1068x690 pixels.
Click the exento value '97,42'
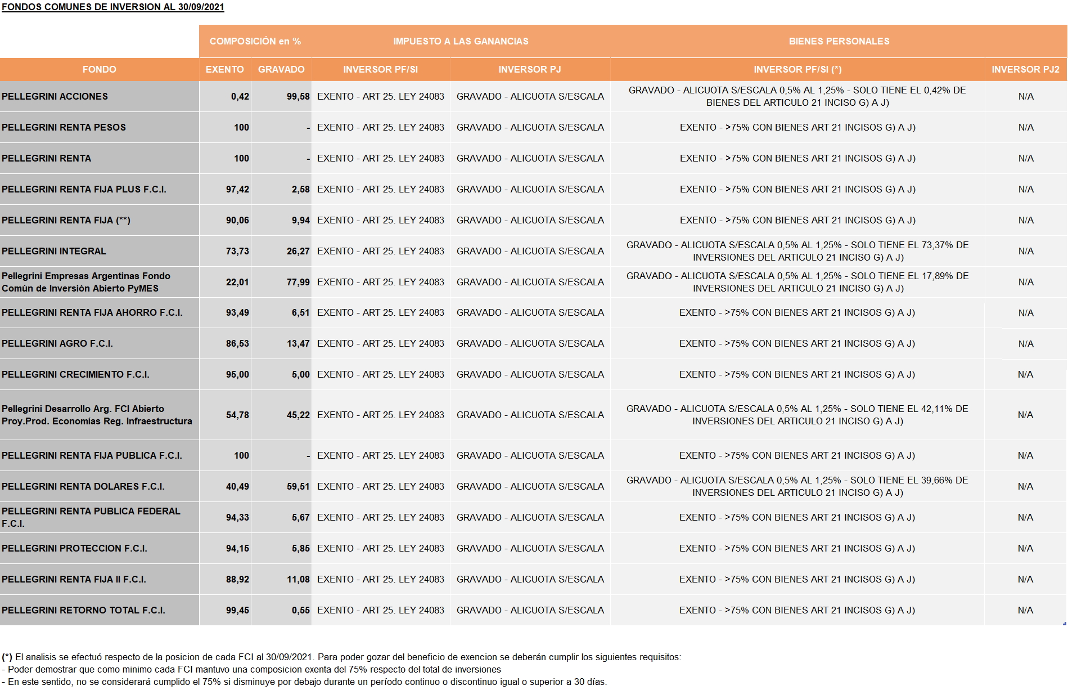point(237,189)
